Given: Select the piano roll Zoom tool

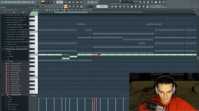Looking at the screenshot, I should coord(62,10).
